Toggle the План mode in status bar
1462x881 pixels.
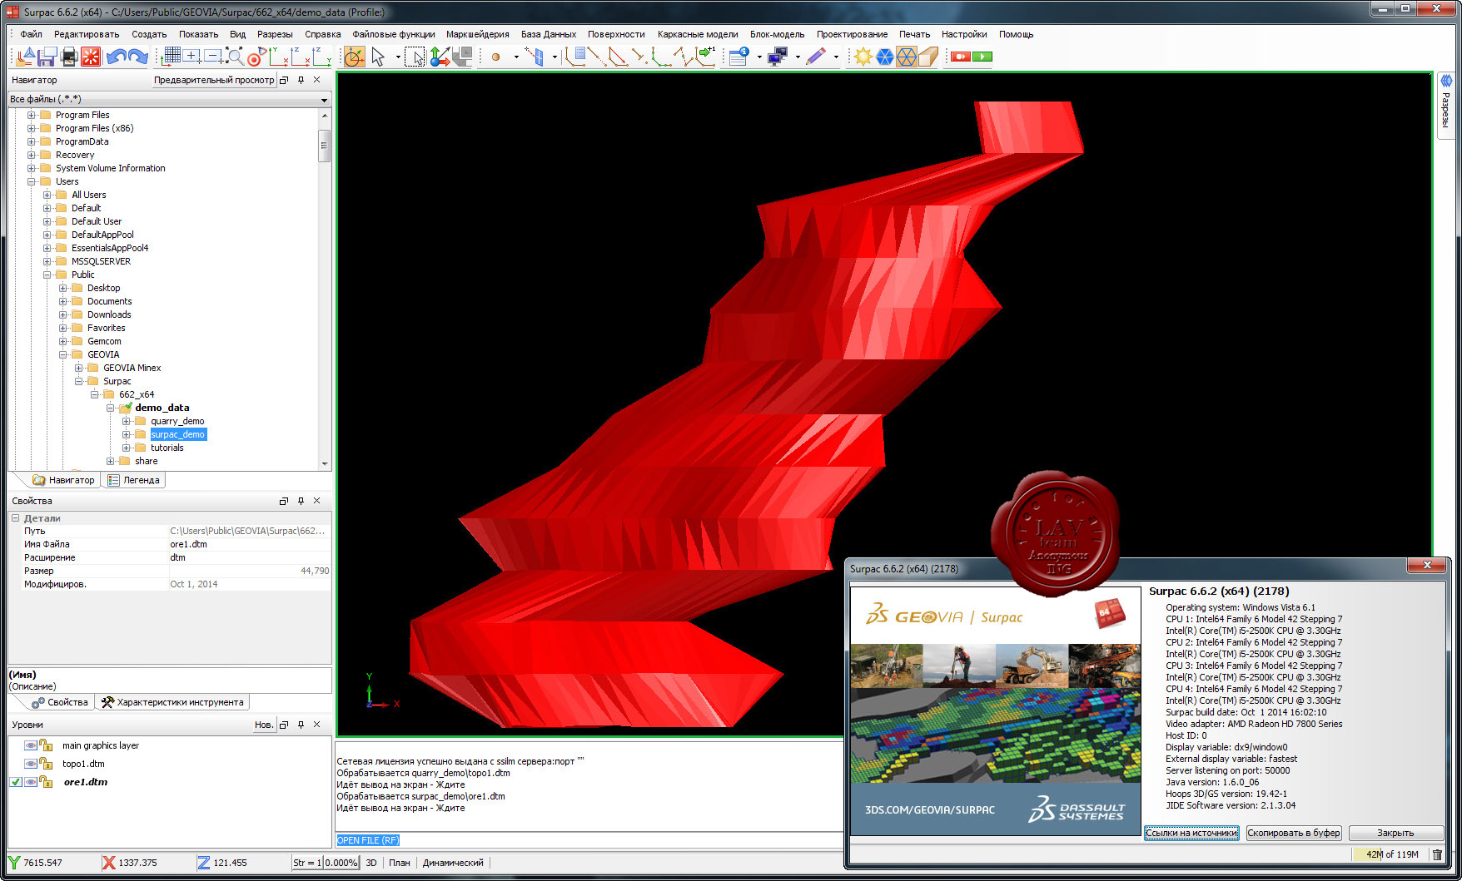[400, 863]
